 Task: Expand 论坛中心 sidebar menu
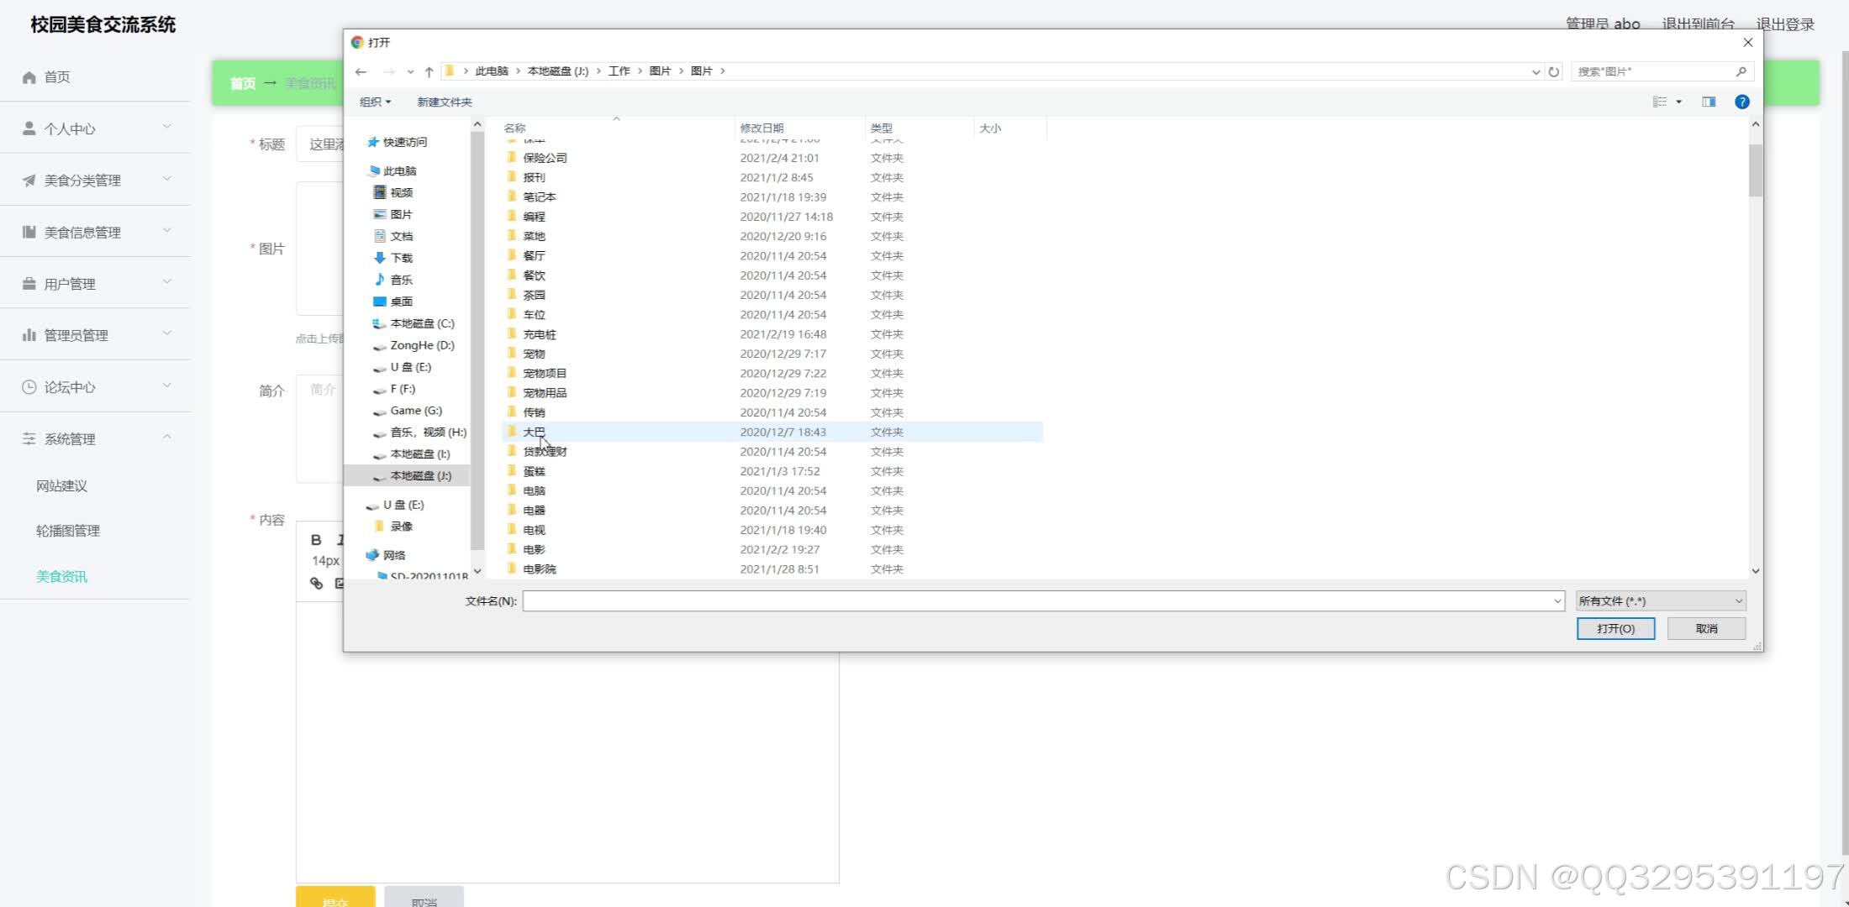click(96, 387)
